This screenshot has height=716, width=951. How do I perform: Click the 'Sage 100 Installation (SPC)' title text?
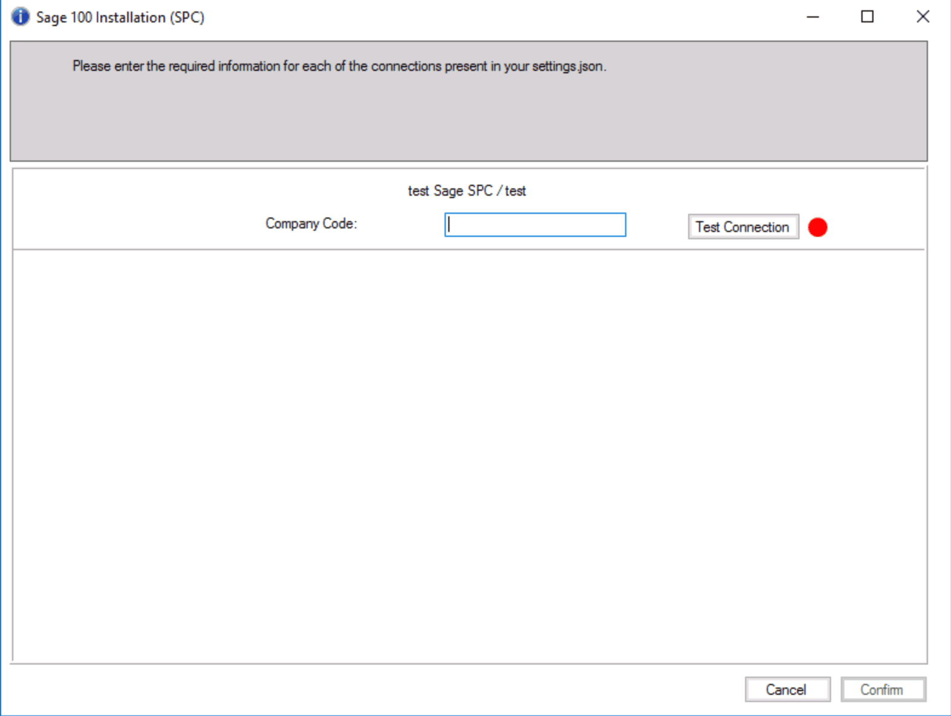(x=121, y=18)
